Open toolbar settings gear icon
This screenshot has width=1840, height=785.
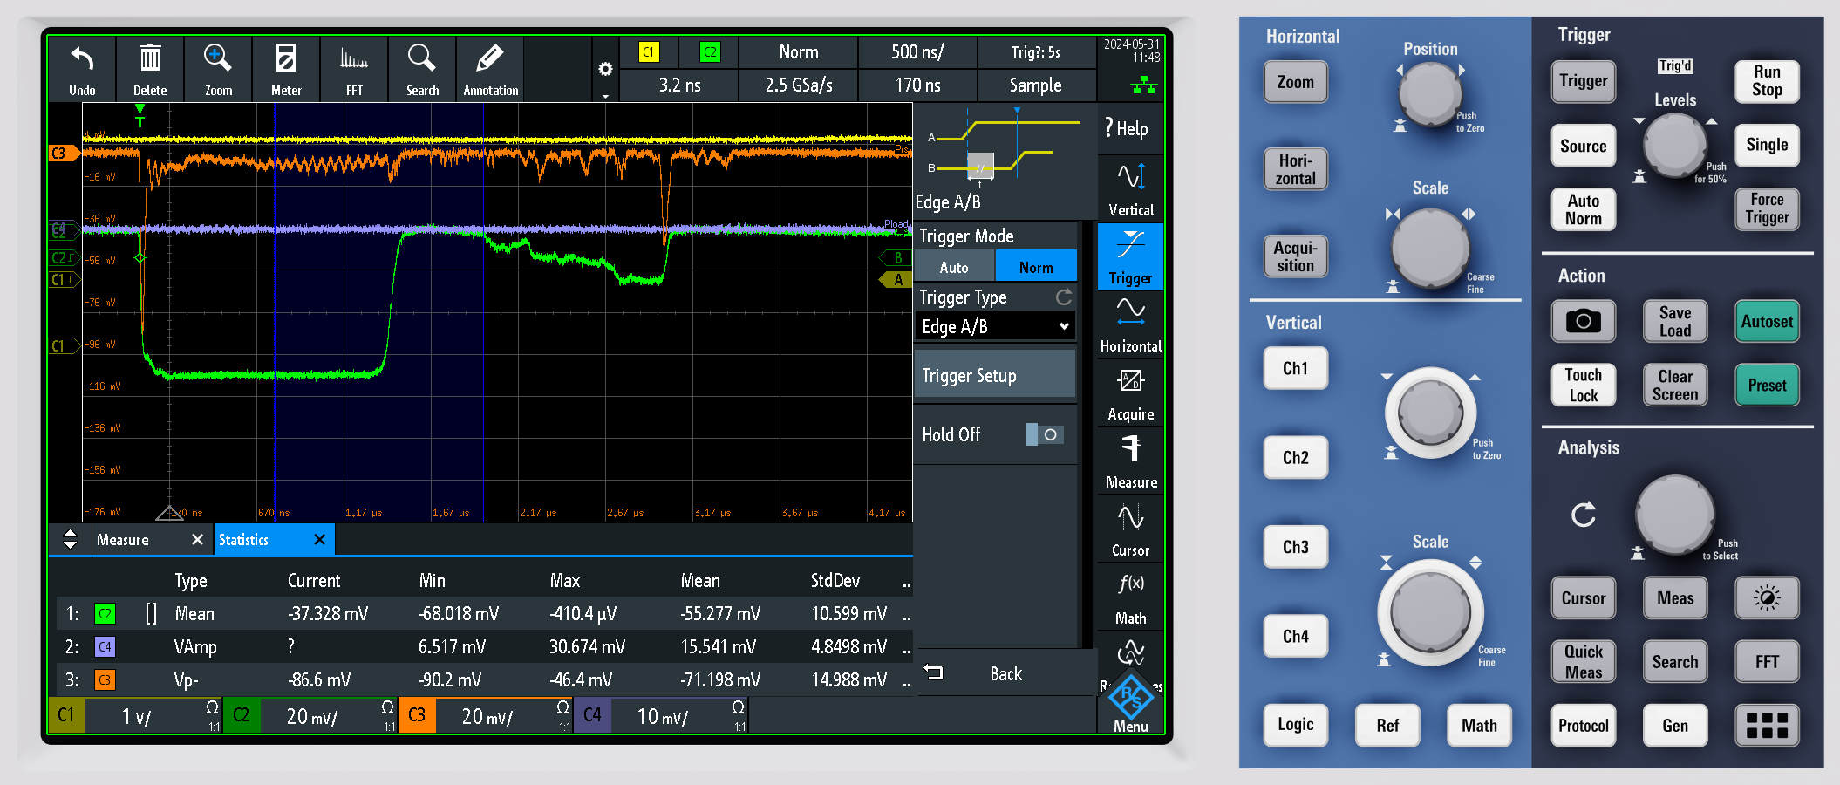coord(605,70)
